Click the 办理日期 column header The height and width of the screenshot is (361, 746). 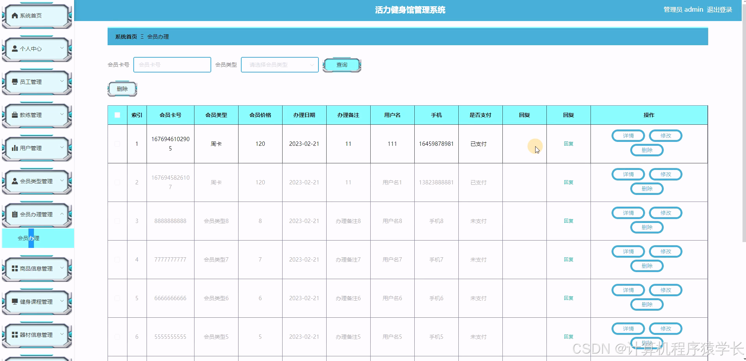(304, 115)
